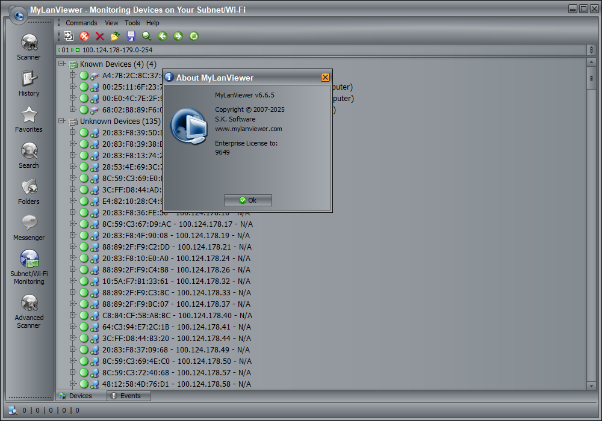Click the green refresh toolbar icon
The image size is (602, 421).
coord(194,36)
